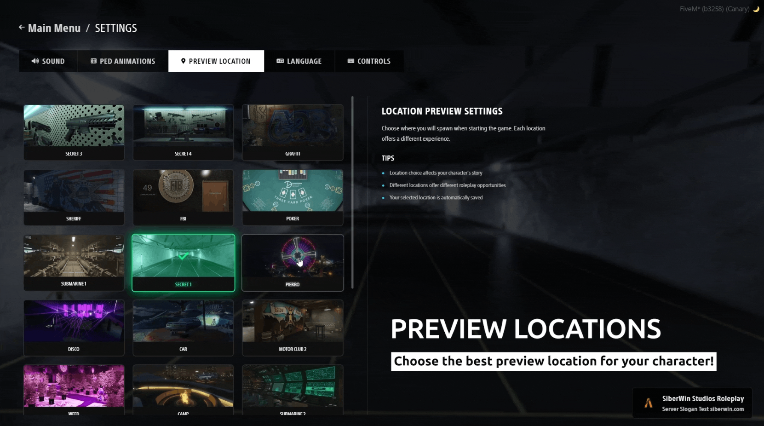This screenshot has width=764, height=426.
Task: Click the keyboard icon on Controls tab
Action: 351,61
